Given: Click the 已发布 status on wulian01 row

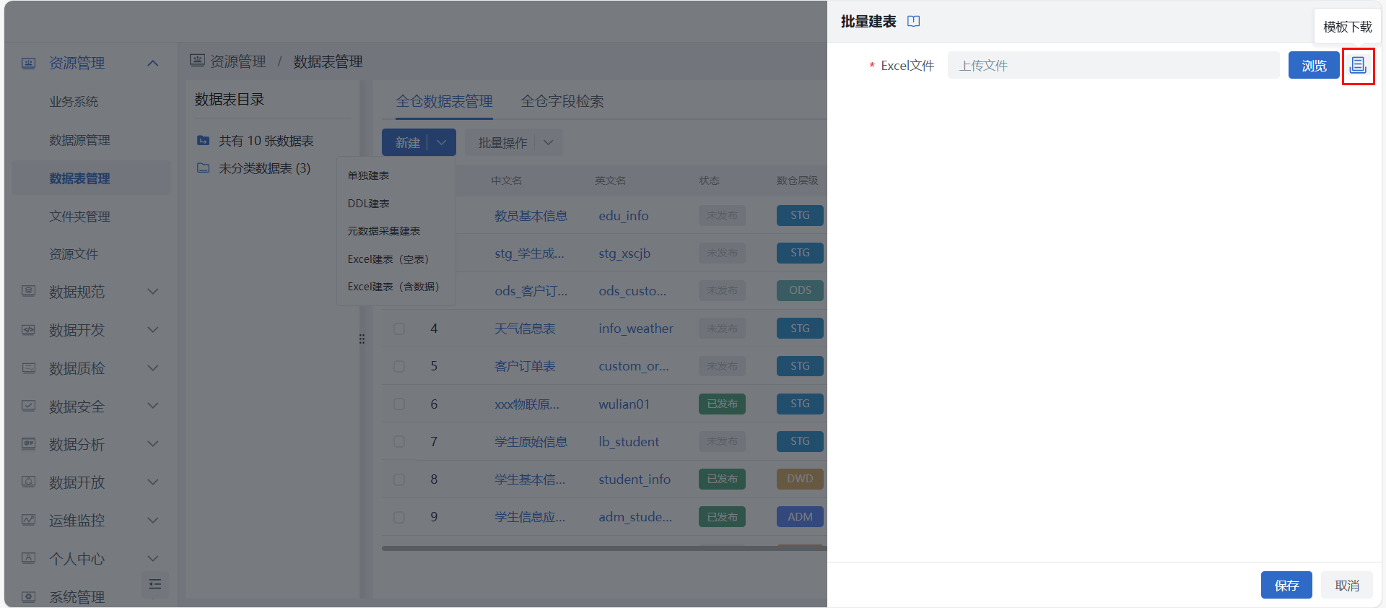Looking at the screenshot, I should pyautogui.click(x=722, y=404).
